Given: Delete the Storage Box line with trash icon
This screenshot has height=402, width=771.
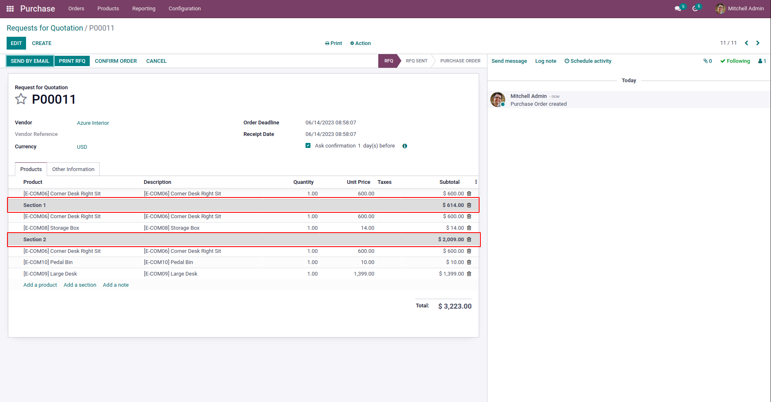Looking at the screenshot, I should tap(469, 228).
